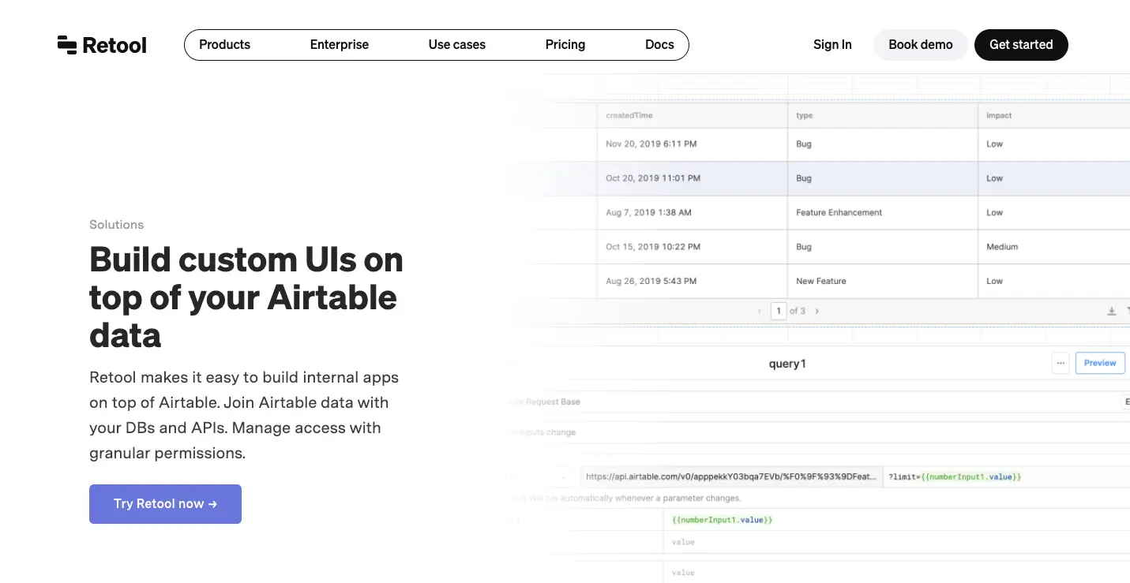Click the Solutions label above the heading
The height and width of the screenshot is (583, 1130).
[117, 225]
